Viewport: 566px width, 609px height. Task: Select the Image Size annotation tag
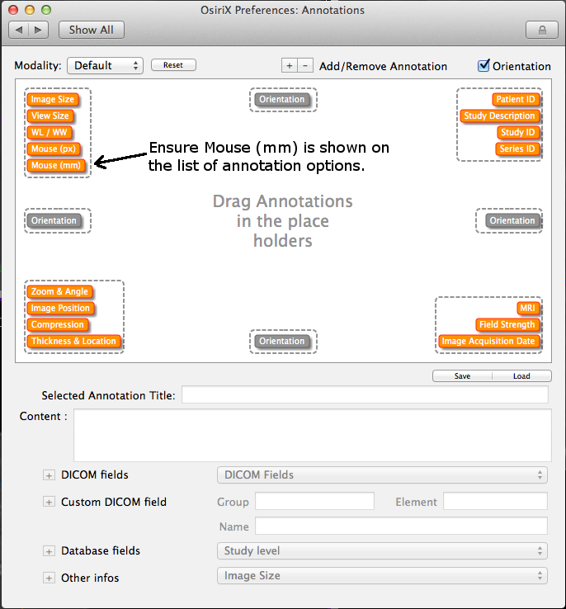click(53, 99)
